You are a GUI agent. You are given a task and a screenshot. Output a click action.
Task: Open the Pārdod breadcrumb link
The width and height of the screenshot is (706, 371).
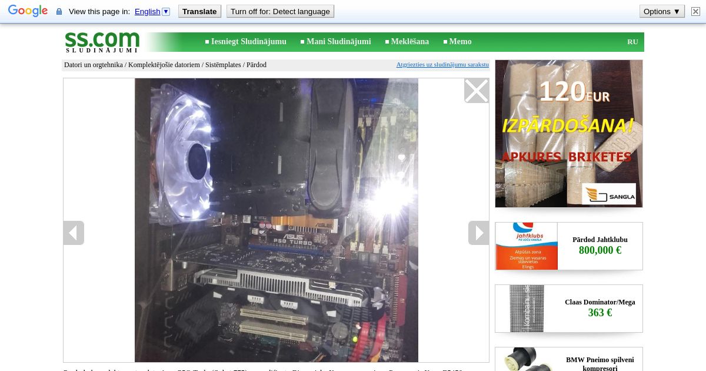click(x=257, y=65)
